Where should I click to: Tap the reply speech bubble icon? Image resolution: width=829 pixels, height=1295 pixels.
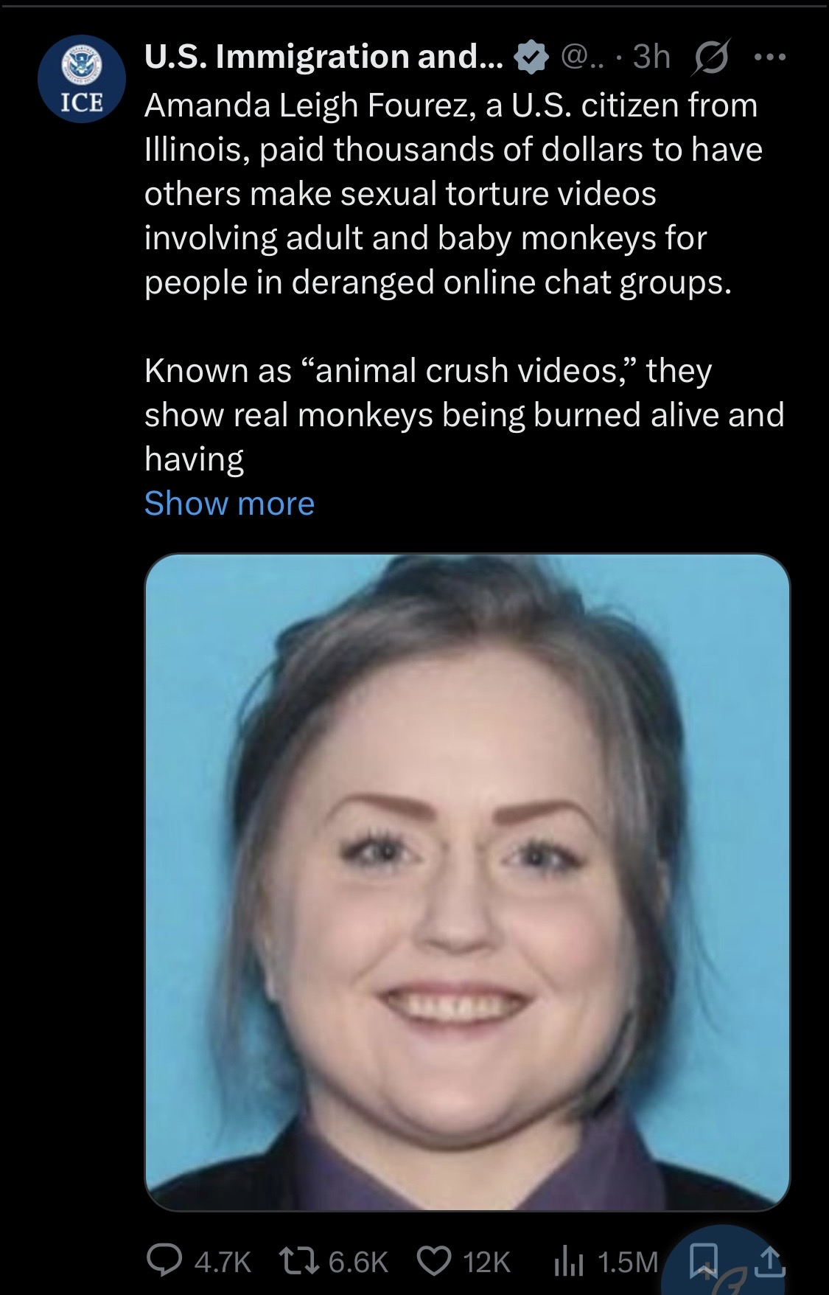[x=164, y=1260]
